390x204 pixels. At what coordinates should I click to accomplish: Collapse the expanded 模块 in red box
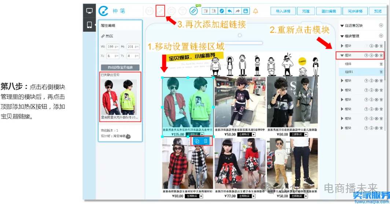point(342,55)
